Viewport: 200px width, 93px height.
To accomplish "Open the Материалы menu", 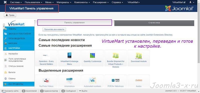I will 64,2.
